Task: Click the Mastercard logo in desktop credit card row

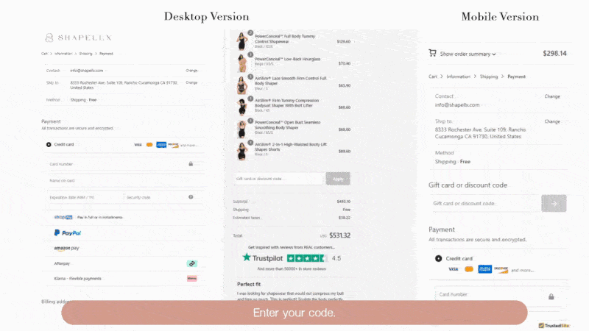Action: 149,145
